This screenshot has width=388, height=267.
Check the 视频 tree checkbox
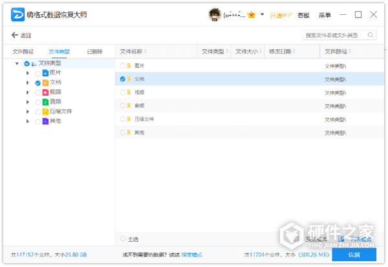[38, 93]
